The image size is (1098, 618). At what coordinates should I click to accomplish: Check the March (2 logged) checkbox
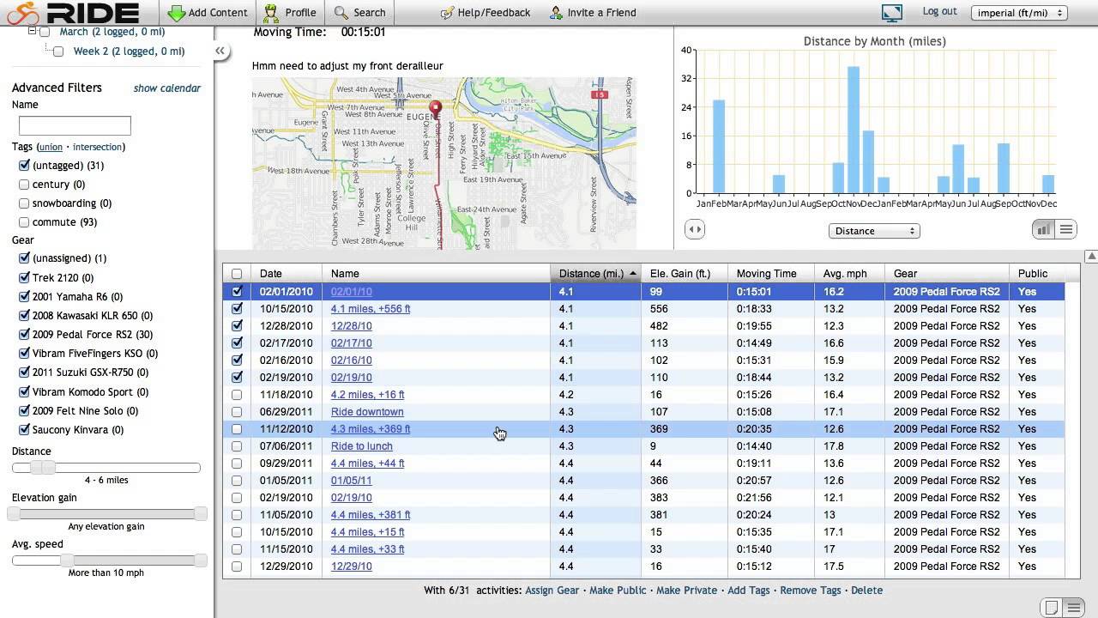[45, 33]
